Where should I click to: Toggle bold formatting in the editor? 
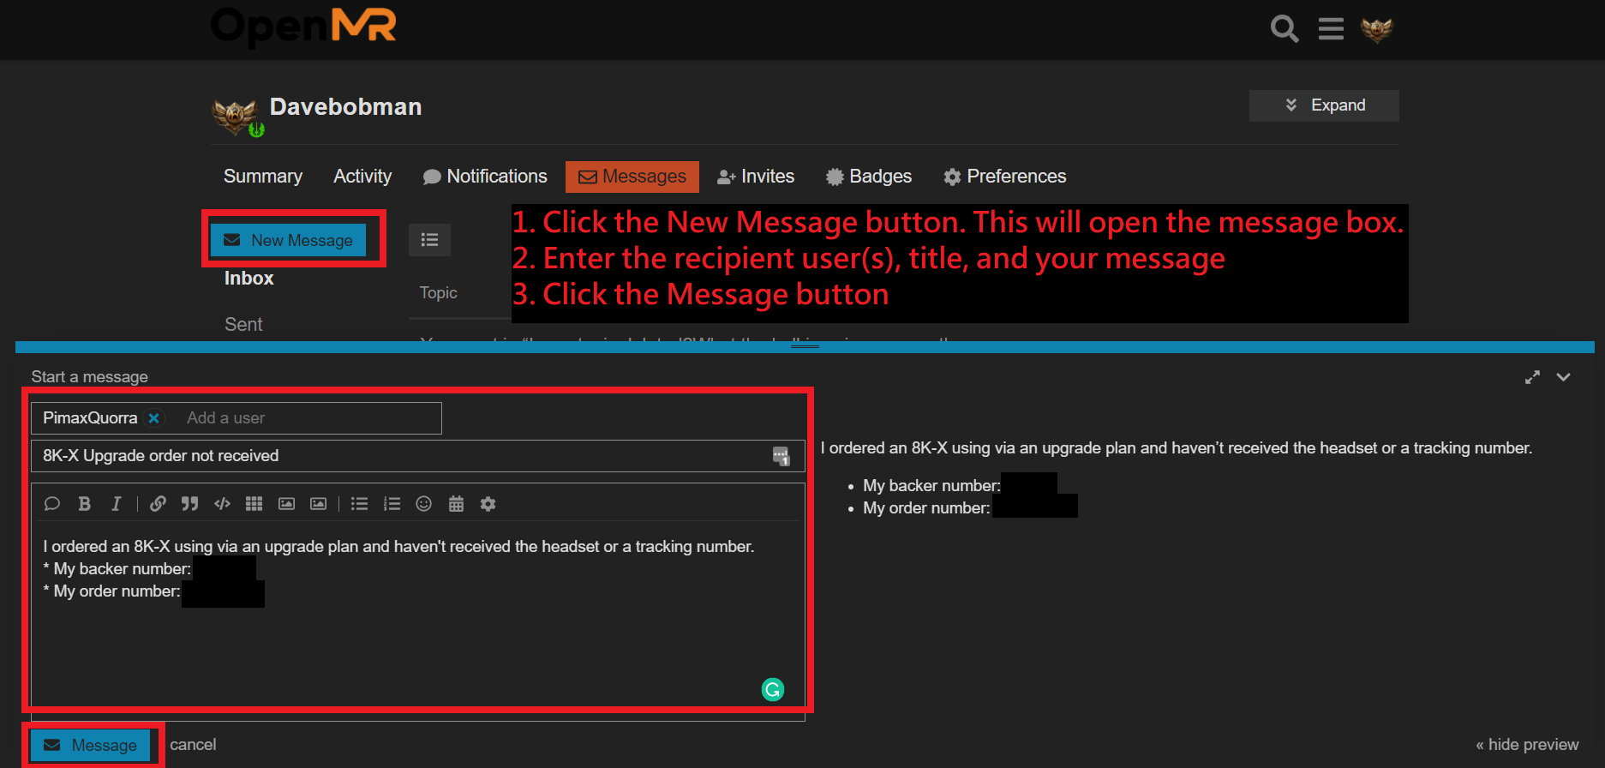84,504
